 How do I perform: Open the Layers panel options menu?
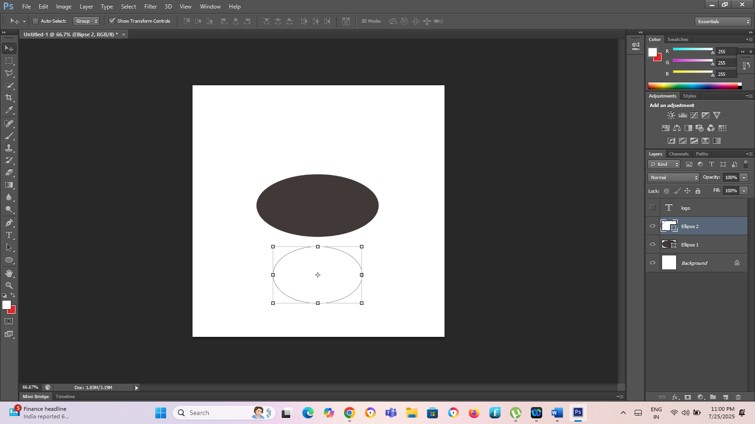coord(749,154)
